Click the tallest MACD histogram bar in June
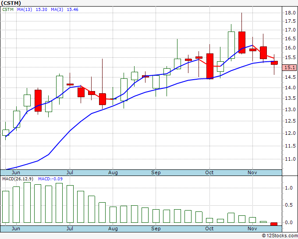 coord(27,202)
